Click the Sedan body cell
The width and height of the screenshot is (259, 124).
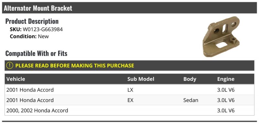pyautogui.click(x=191, y=100)
